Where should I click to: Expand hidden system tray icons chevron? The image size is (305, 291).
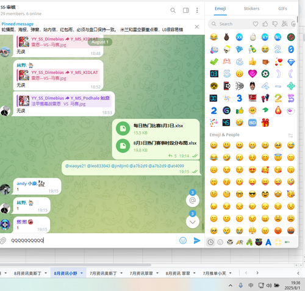(231, 286)
